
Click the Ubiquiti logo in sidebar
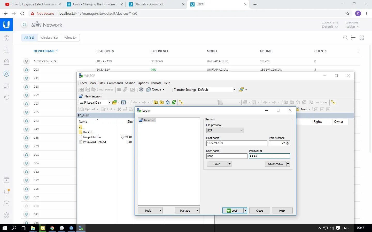click(x=6, y=25)
